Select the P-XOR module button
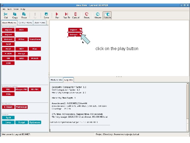This screenshot has width=190, height=143. click(8, 53)
